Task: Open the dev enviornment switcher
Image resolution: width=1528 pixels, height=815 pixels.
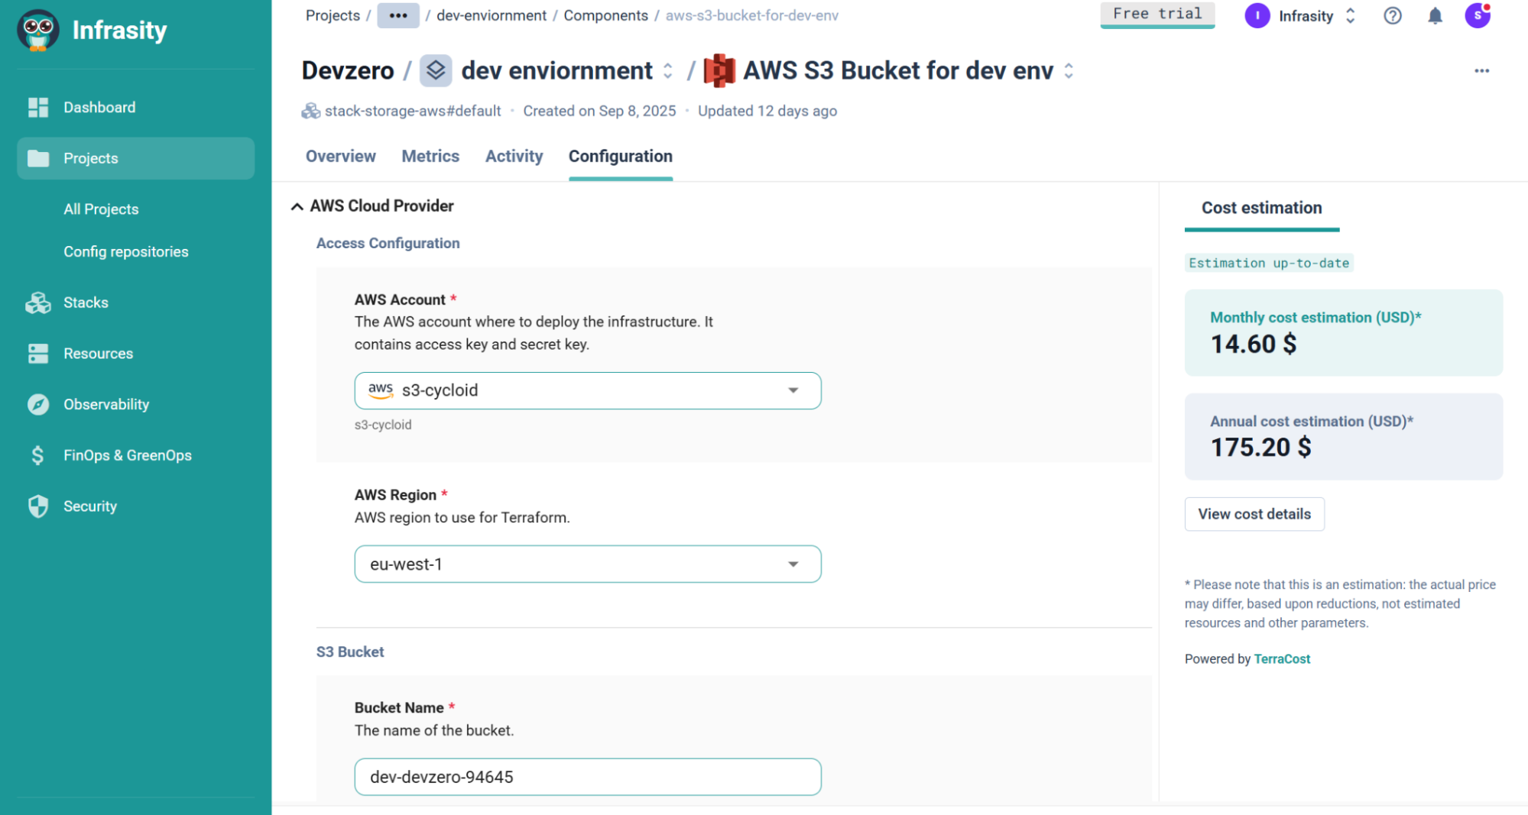Action: coord(667,71)
